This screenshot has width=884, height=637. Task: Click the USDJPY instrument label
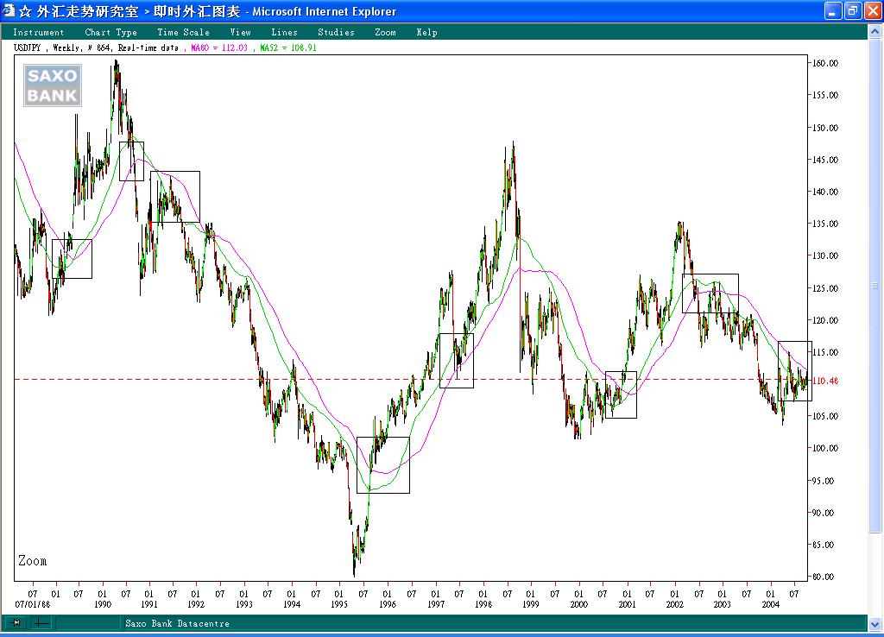(x=27, y=48)
